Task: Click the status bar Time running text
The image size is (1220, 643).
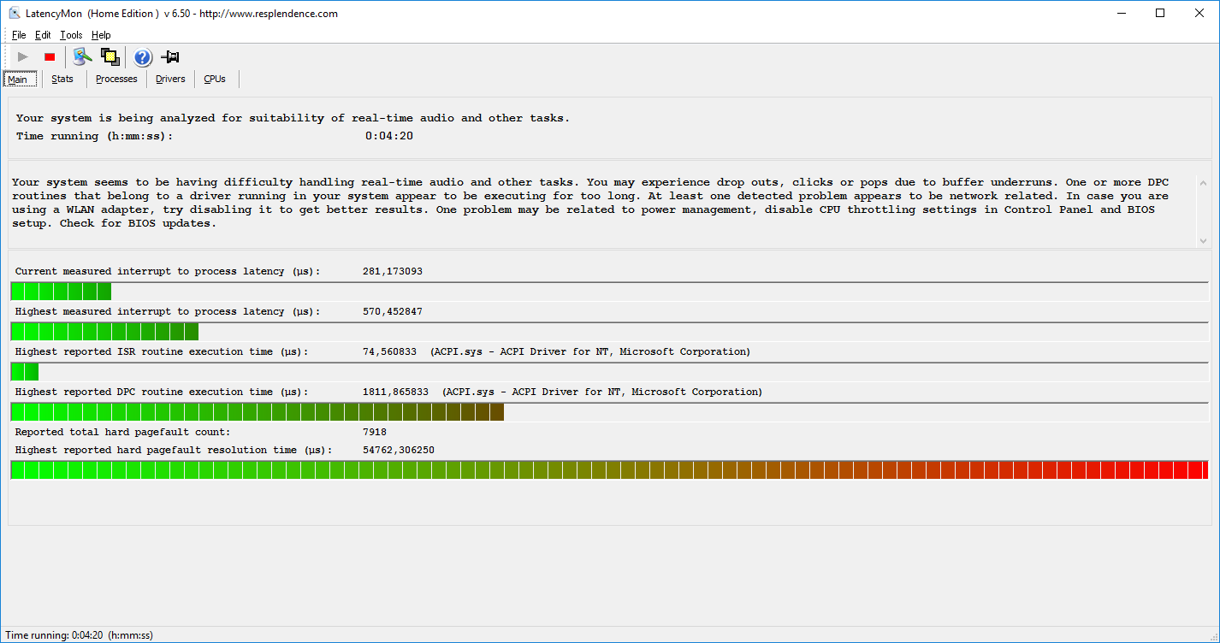Action: 80,635
